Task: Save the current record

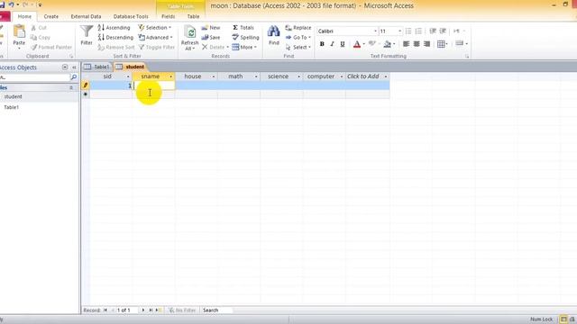Action: tap(211, 38)
